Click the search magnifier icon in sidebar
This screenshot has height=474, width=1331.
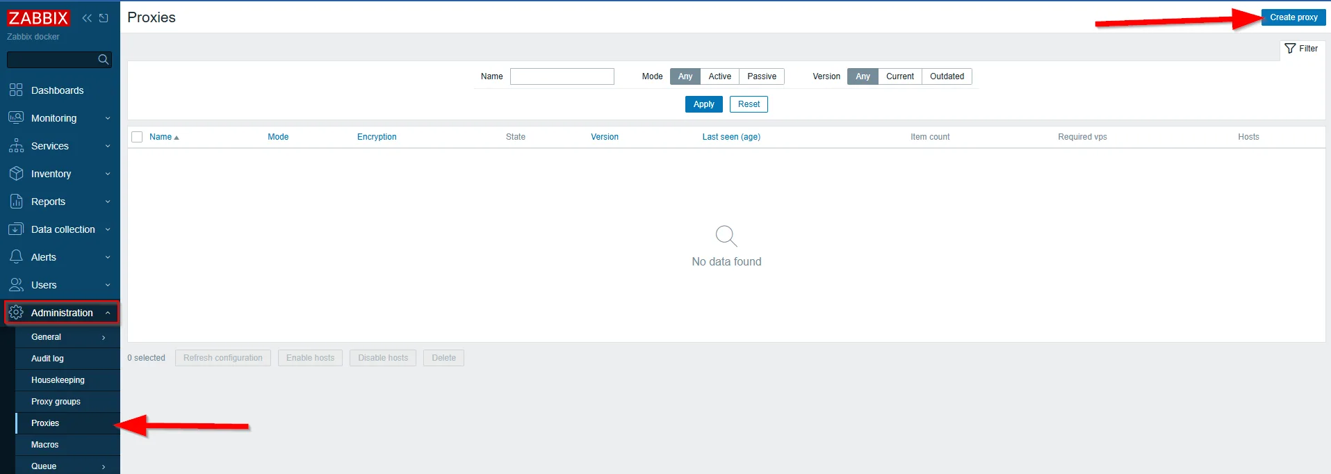coord(104,60)
